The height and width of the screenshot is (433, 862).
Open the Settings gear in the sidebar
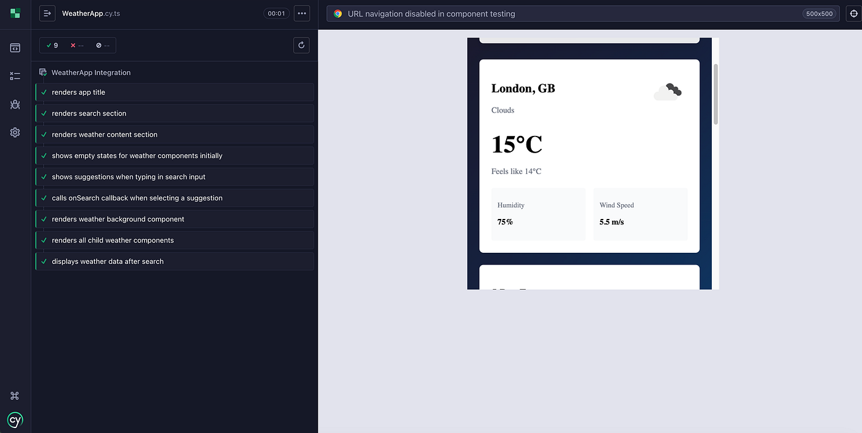15,132
